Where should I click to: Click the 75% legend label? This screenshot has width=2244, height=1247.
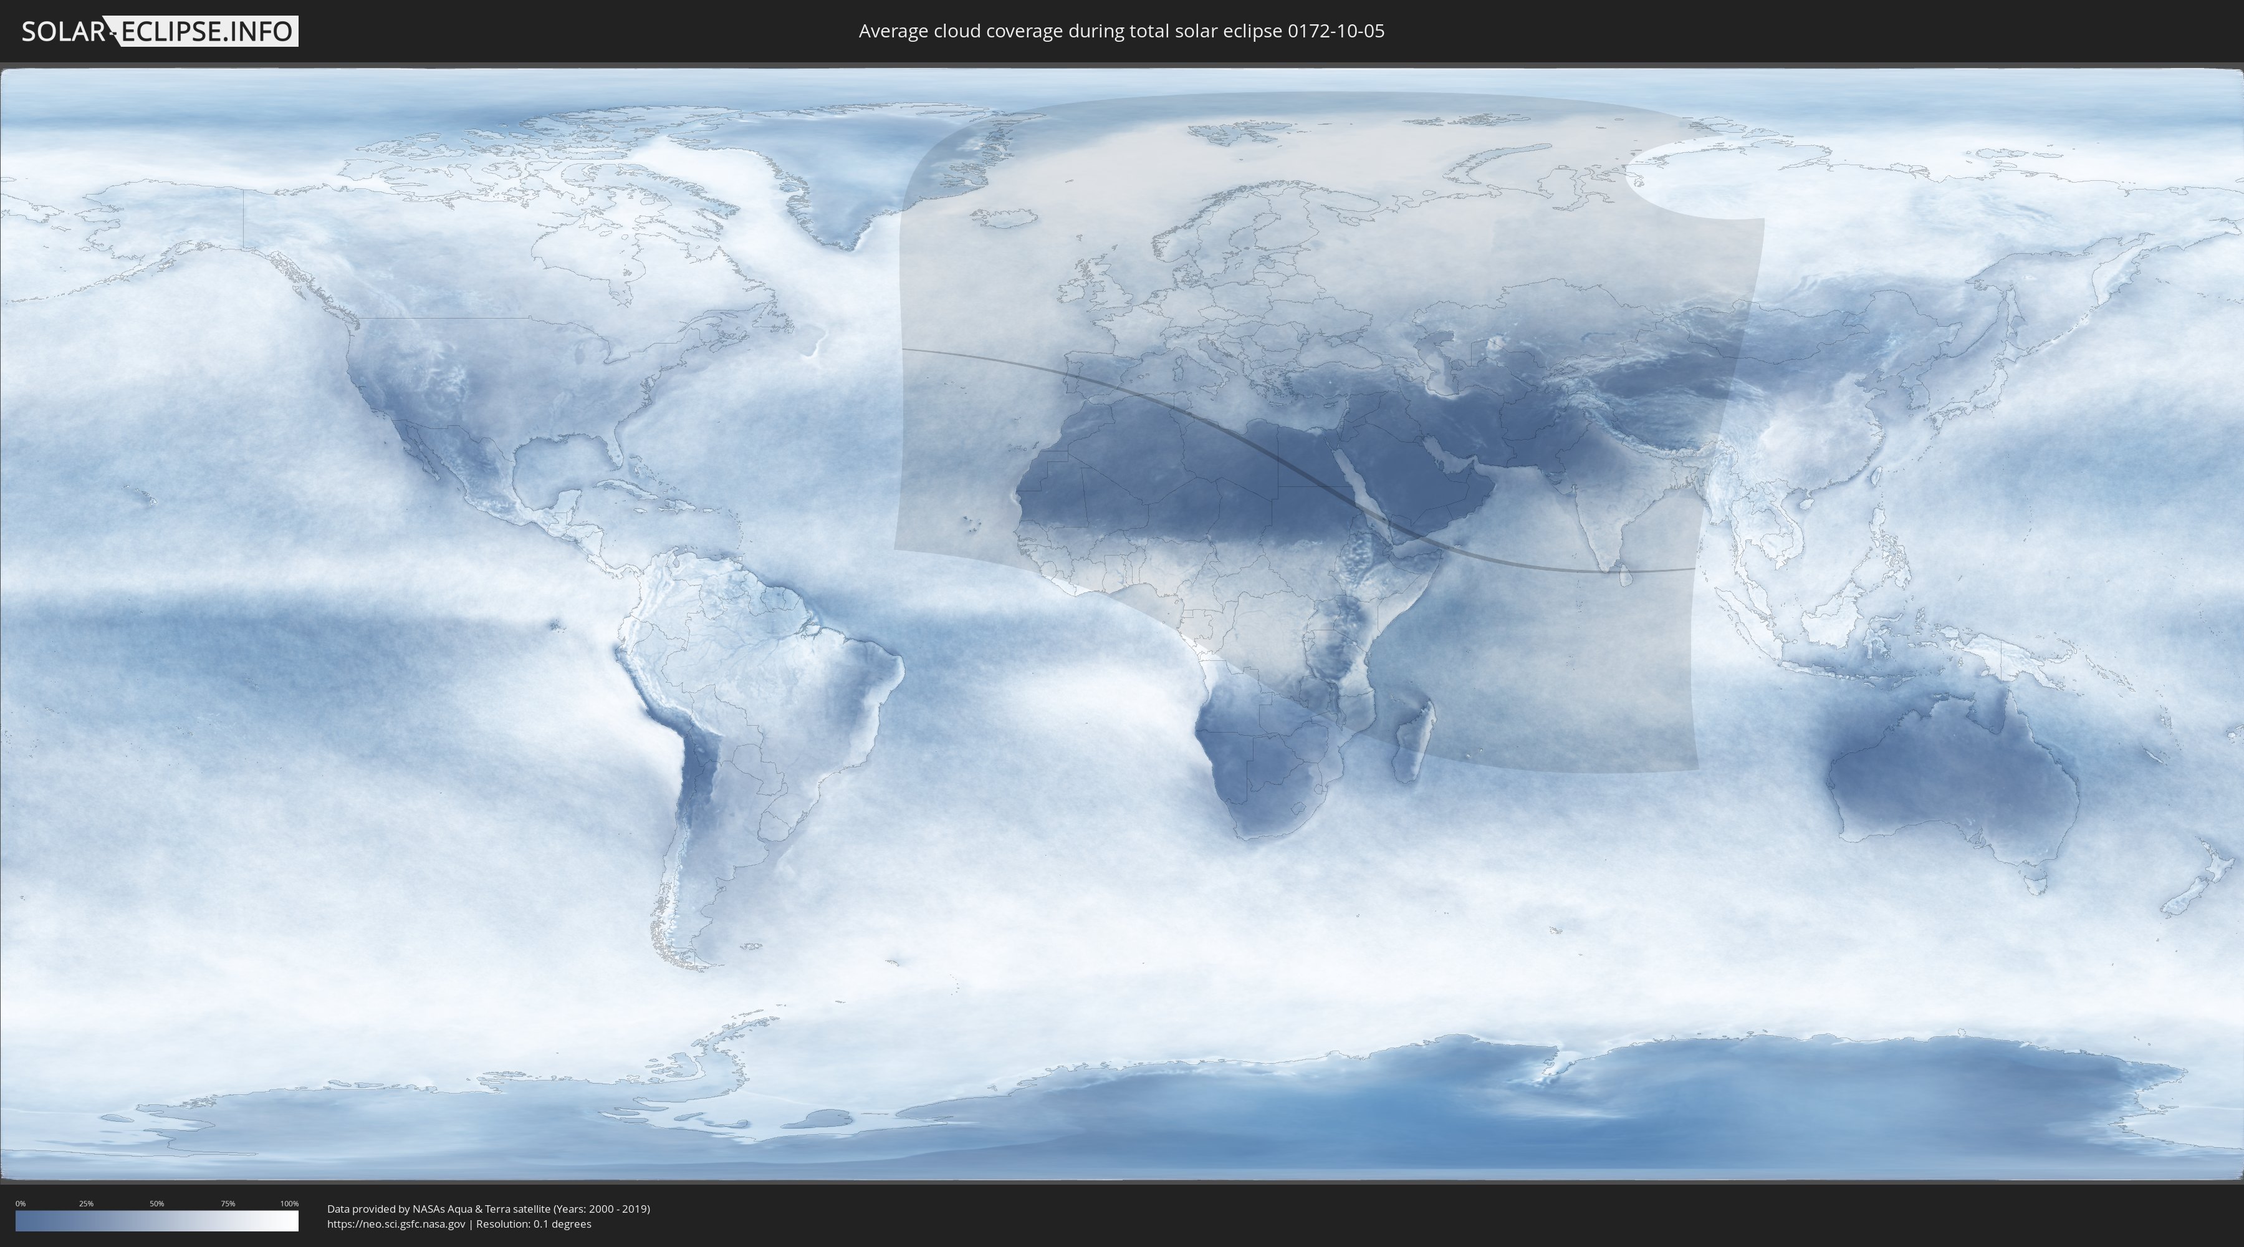coord(228,1203)
